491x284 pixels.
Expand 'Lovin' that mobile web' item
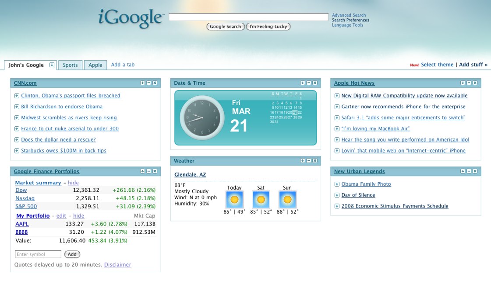coord(337,151)
